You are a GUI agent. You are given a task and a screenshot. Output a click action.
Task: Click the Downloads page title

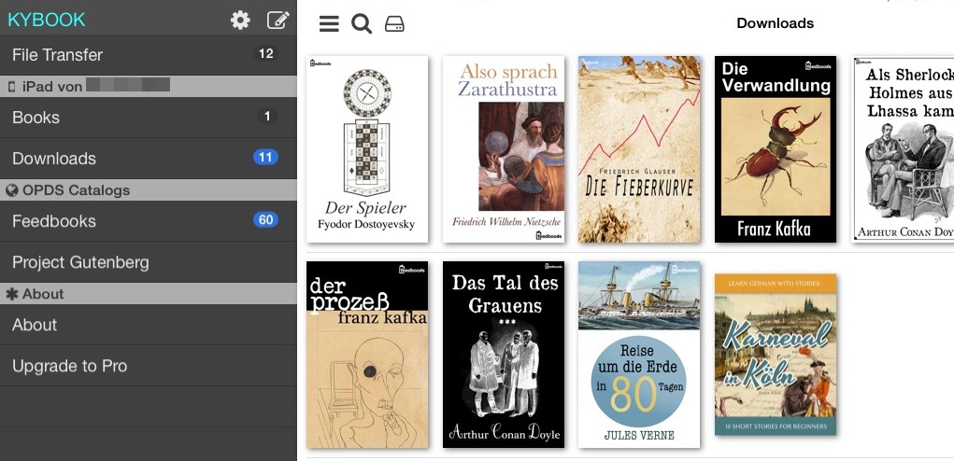click(776, 23)
